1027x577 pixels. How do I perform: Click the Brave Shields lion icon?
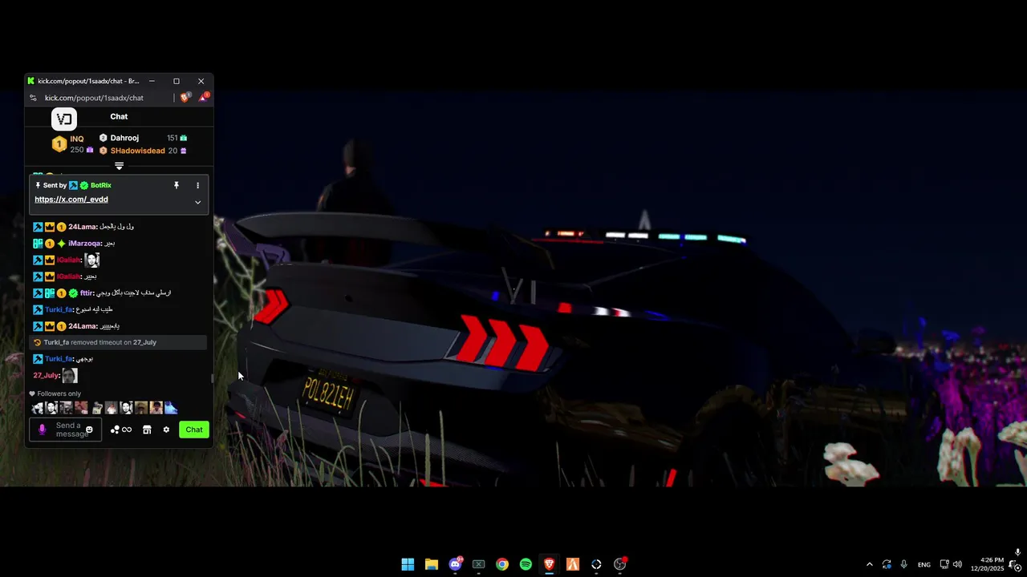pyautogui.click(x=185, y=98)
